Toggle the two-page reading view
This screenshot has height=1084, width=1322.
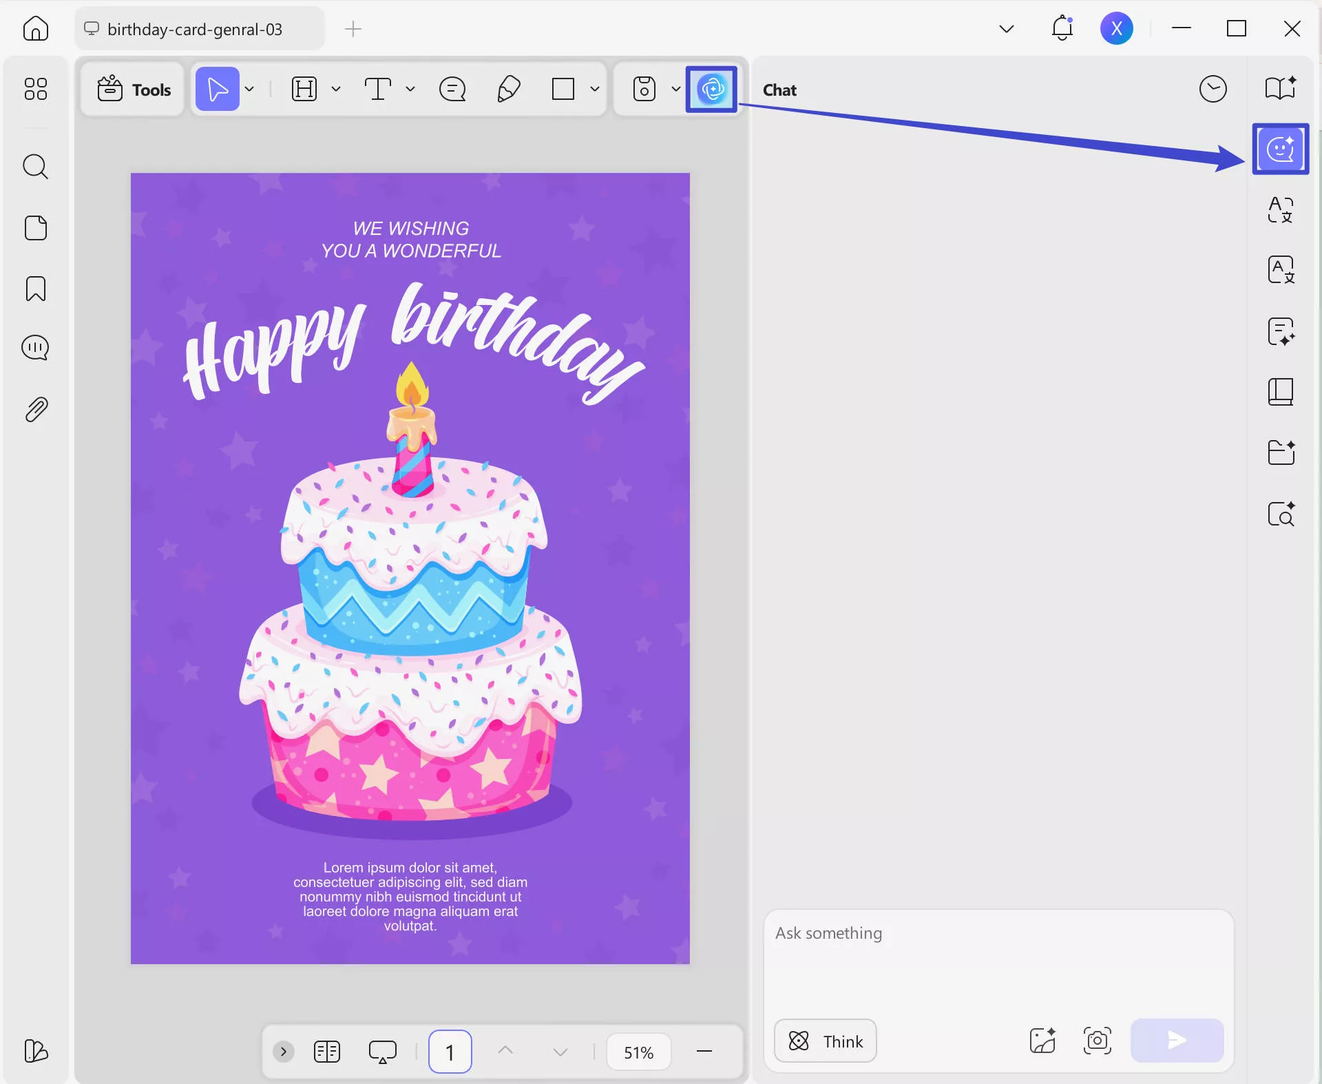pyautogui.click(x=327, y=1052)
